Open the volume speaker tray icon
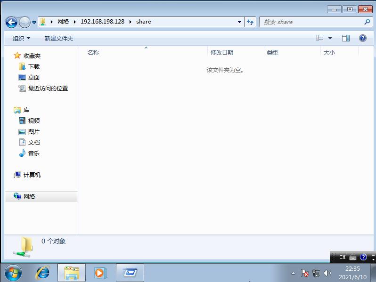 click(x=327, y=273)
